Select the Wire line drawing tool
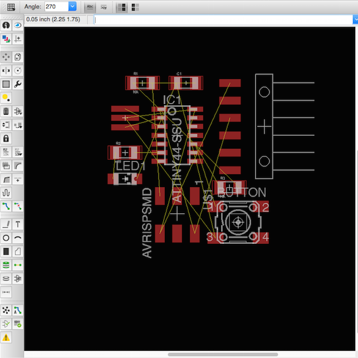The width and height of the screenshot is (358, 358). (x=6, y=224)
